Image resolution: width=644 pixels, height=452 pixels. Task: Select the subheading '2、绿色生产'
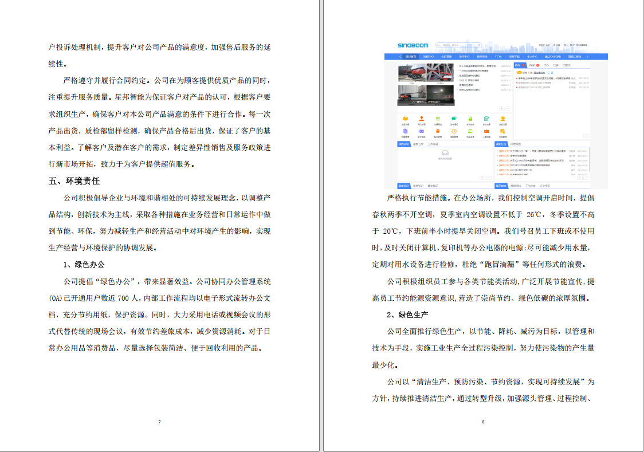click(x=407, y=315)
